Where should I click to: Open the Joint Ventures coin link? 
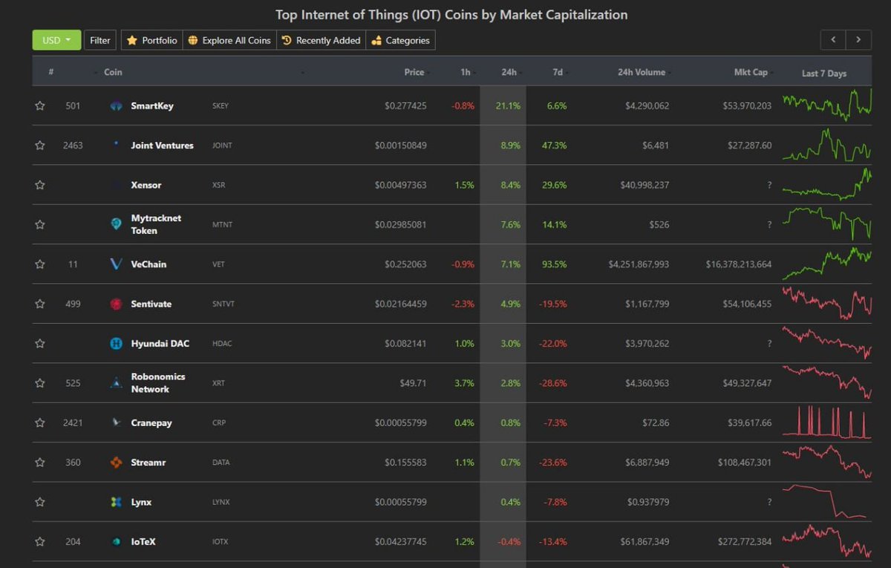162,146
